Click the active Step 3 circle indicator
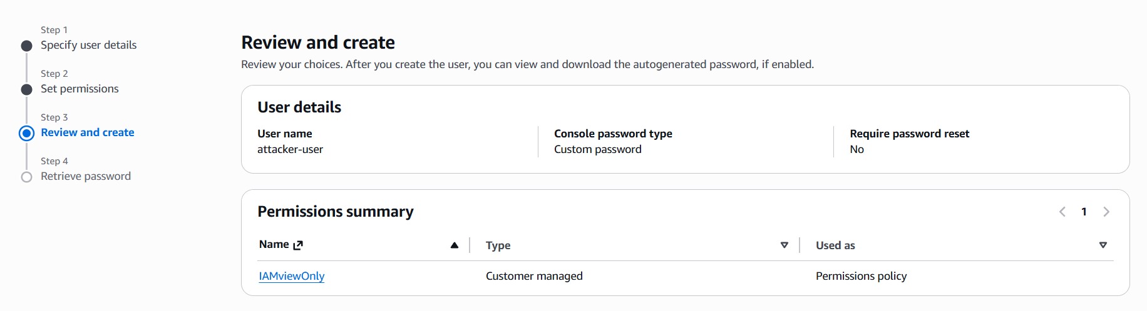Image resolution: width=1147 pixels, height=311 pixels. tap(26, 133)
